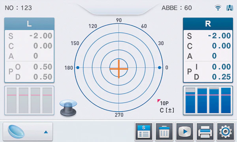Click the orange cross alignment target

pos(119,69)
